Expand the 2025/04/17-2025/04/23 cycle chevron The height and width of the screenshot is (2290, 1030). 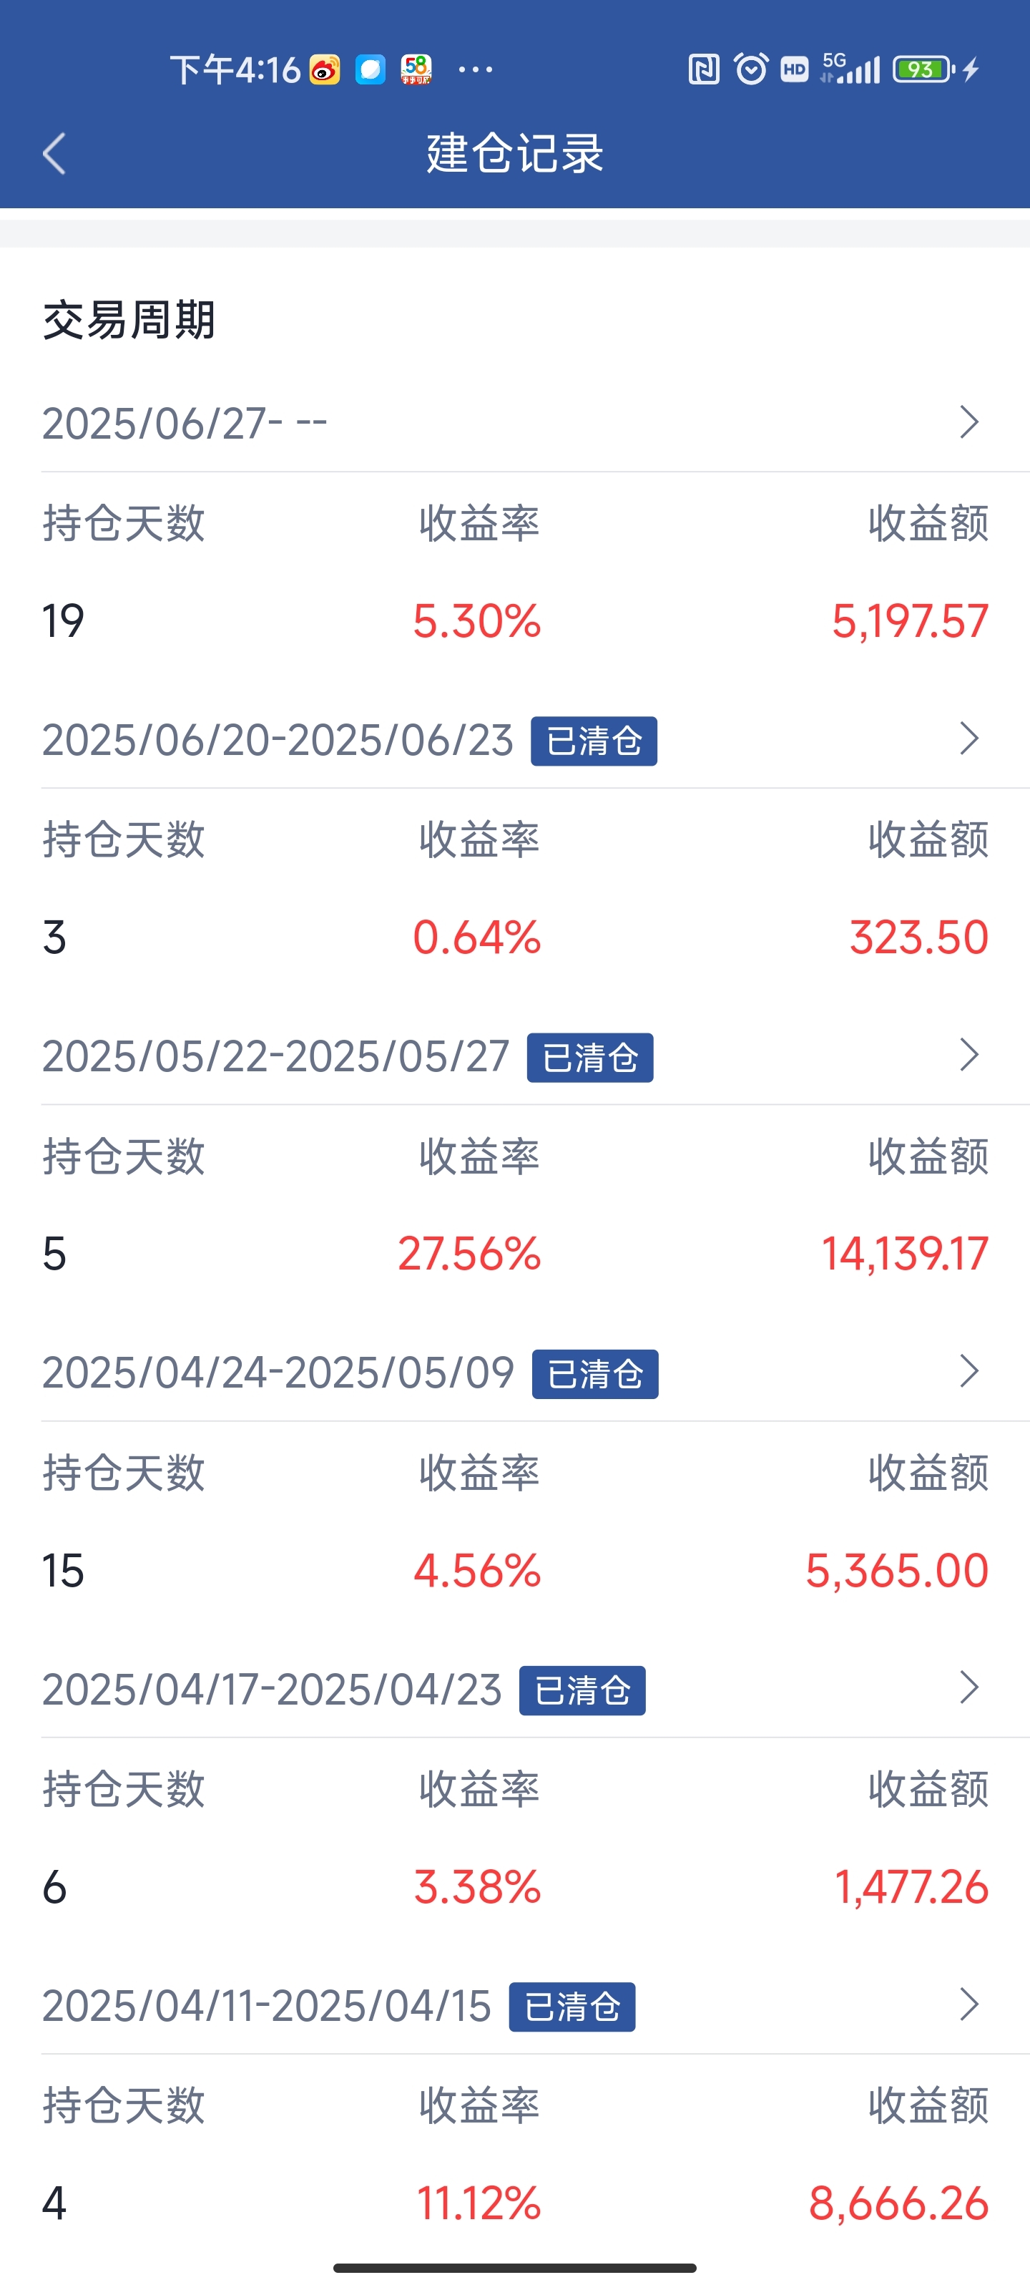[x=968, y=1688]
